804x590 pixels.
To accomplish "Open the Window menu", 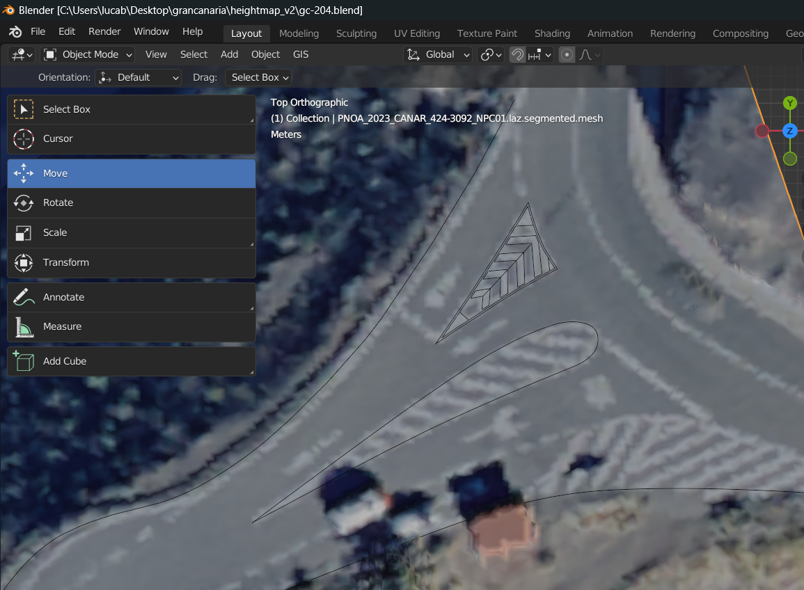I will (x=151, y=31).
